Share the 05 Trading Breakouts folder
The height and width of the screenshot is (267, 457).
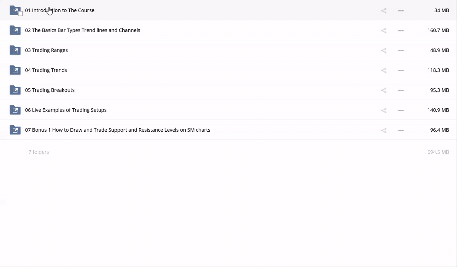click(x=384, y=90)
